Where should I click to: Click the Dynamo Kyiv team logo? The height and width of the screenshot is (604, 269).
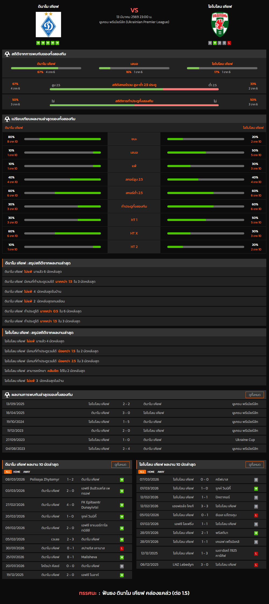tap(48, 25)
